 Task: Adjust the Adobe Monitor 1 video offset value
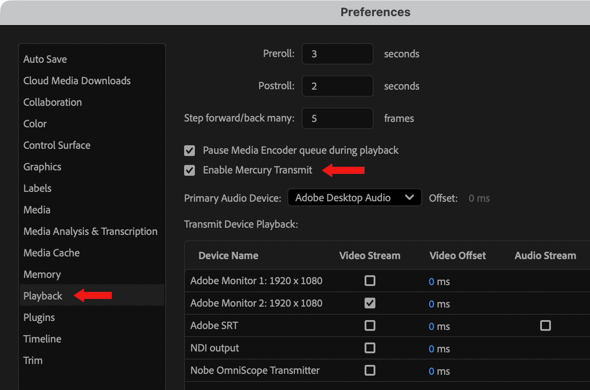point(431,282)
